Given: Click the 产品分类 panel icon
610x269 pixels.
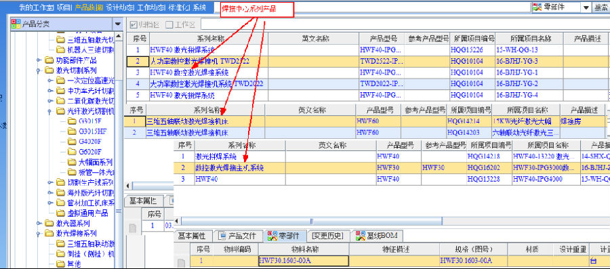Looking at the screenshot, I should [x=16, y=24].
